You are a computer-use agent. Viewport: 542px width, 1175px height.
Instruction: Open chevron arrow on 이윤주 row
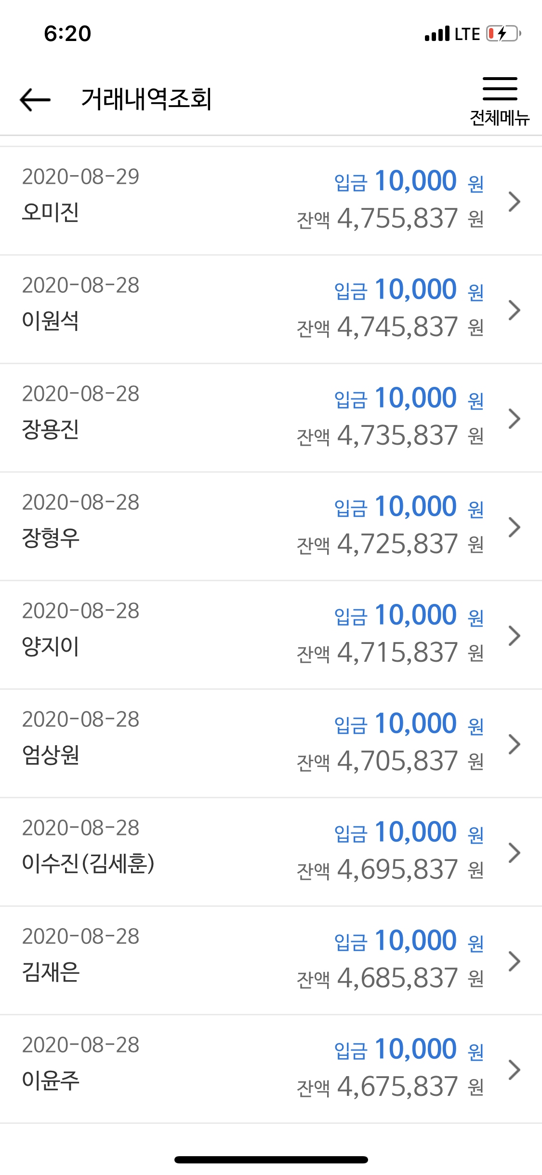tap(515, 1069)
